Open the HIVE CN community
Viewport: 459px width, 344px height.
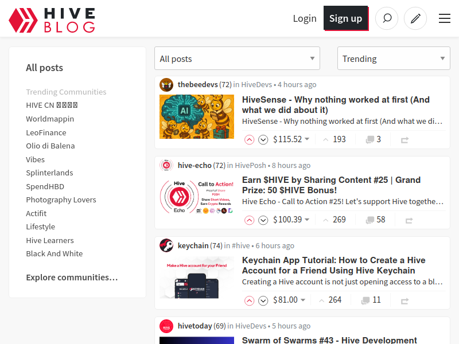(52, 105)
